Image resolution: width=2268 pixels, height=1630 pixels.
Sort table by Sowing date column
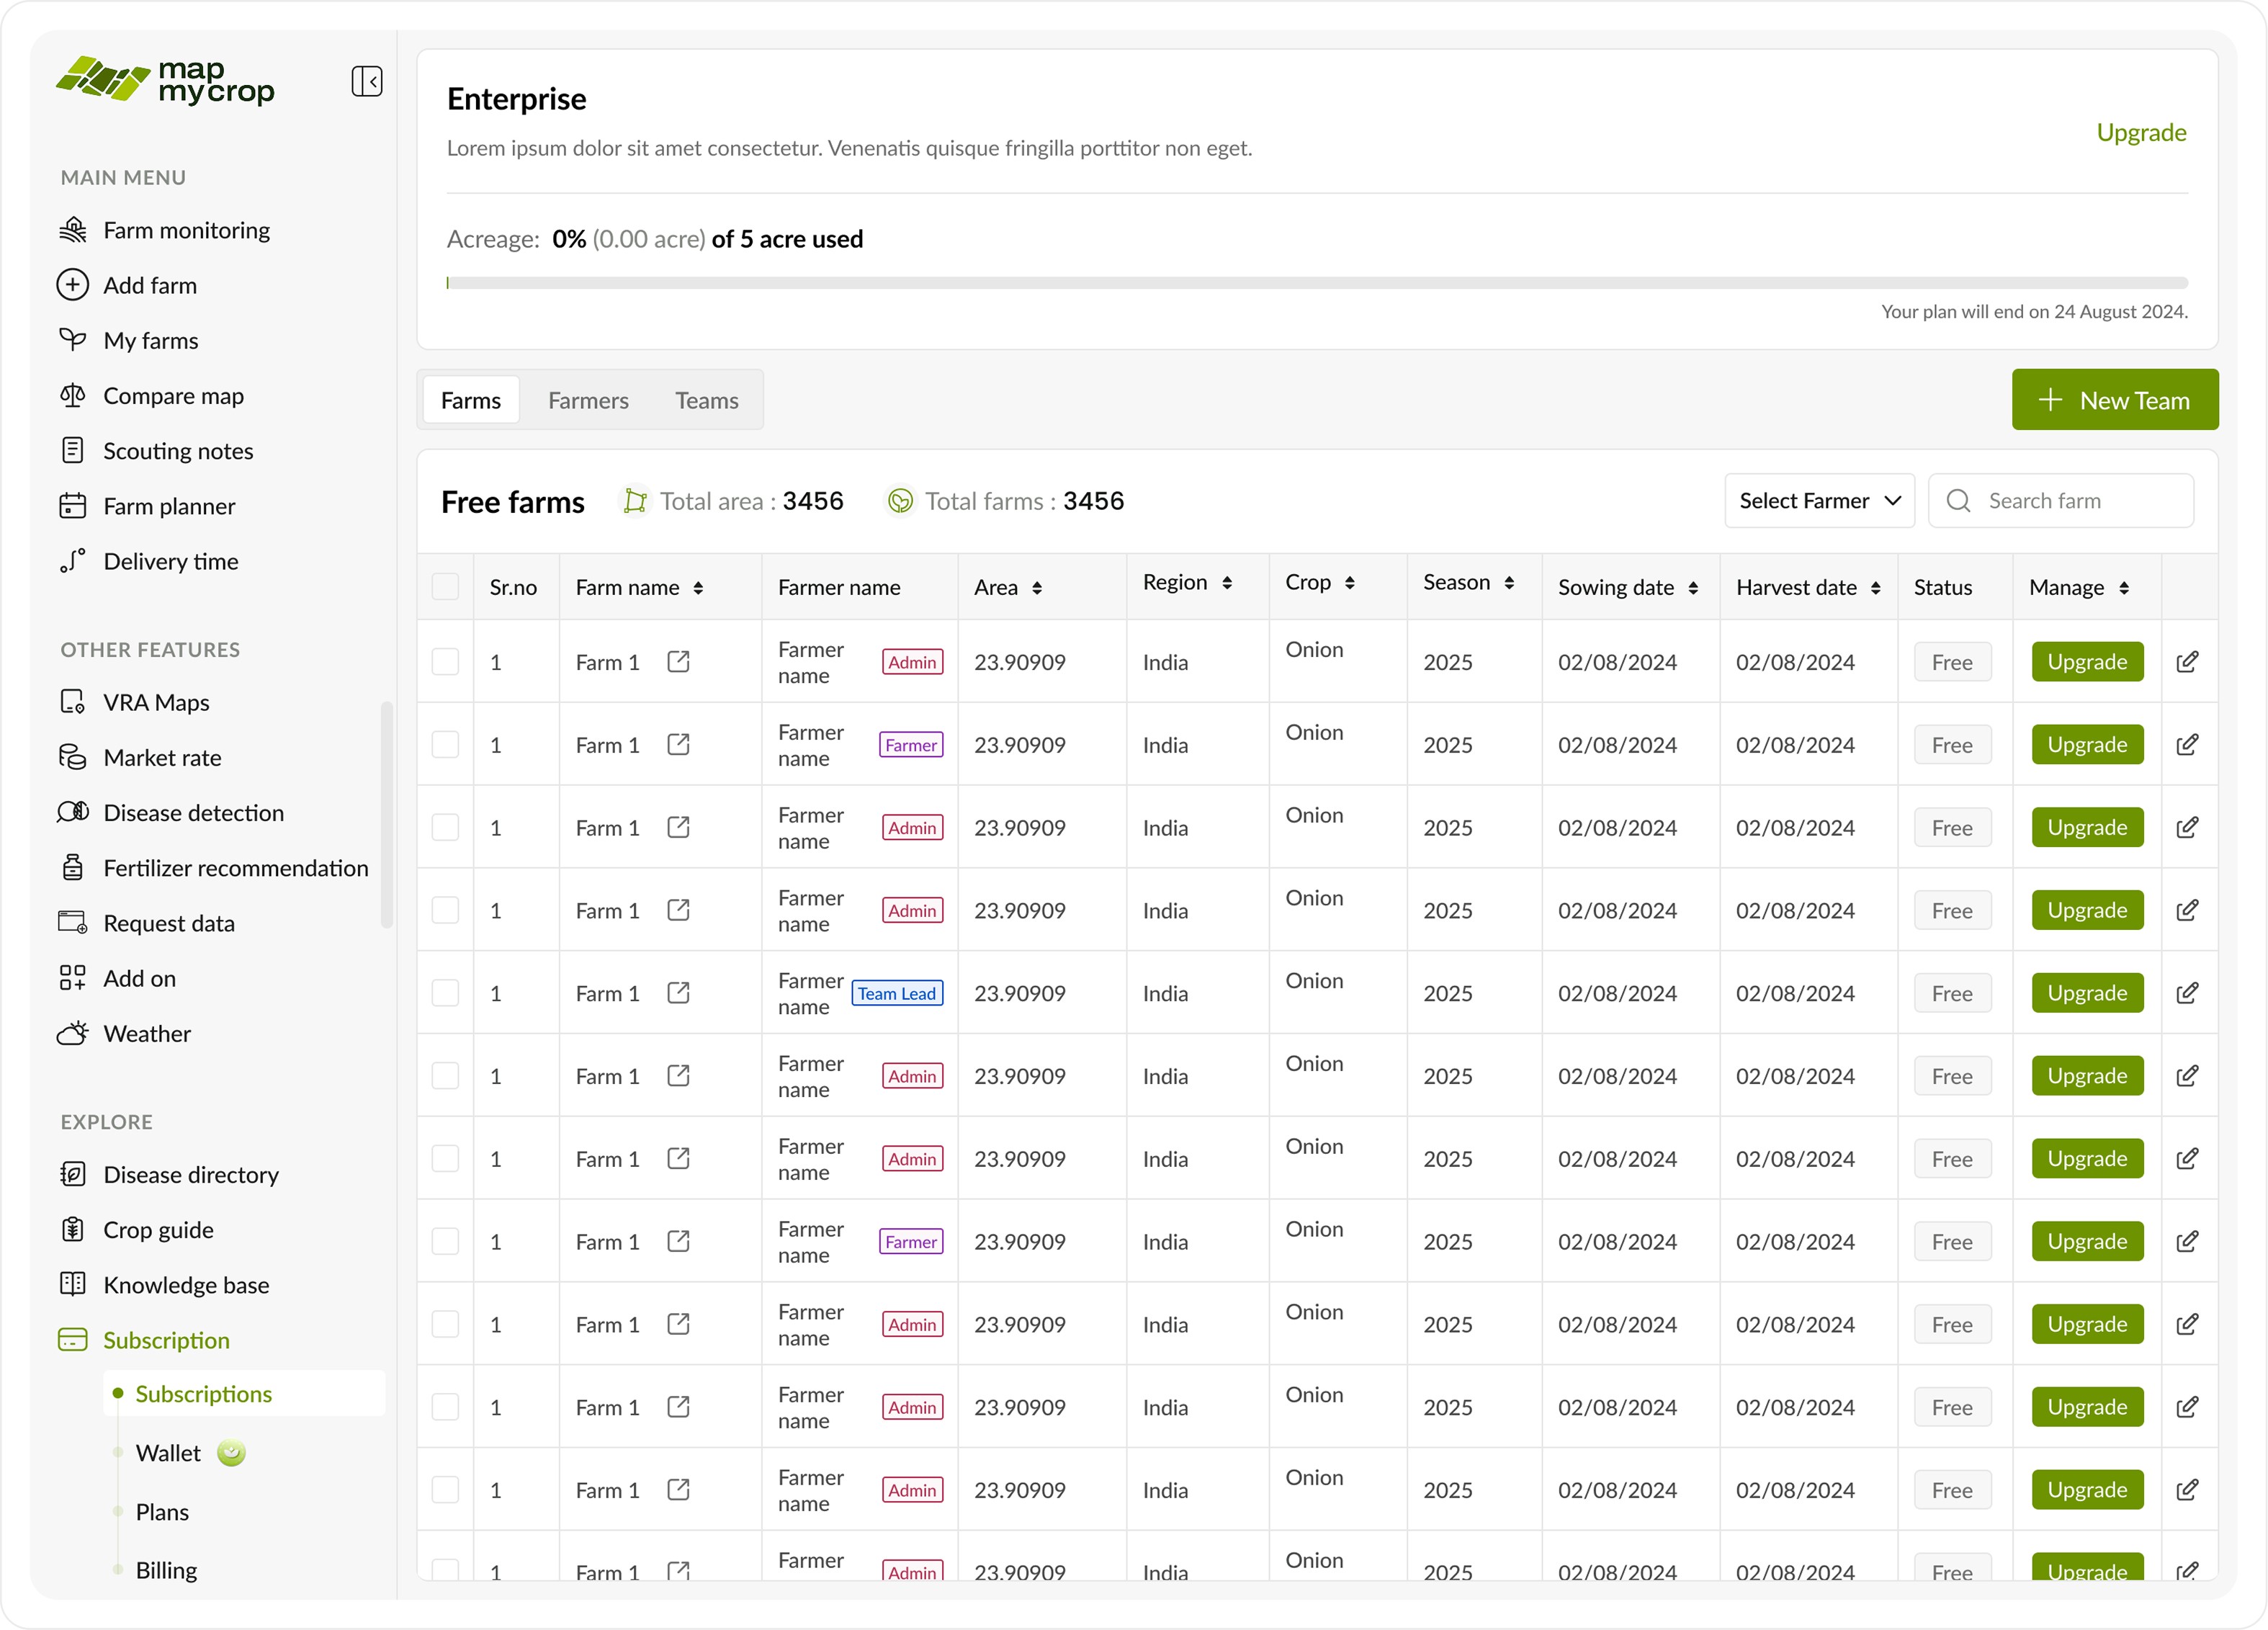1693,588
